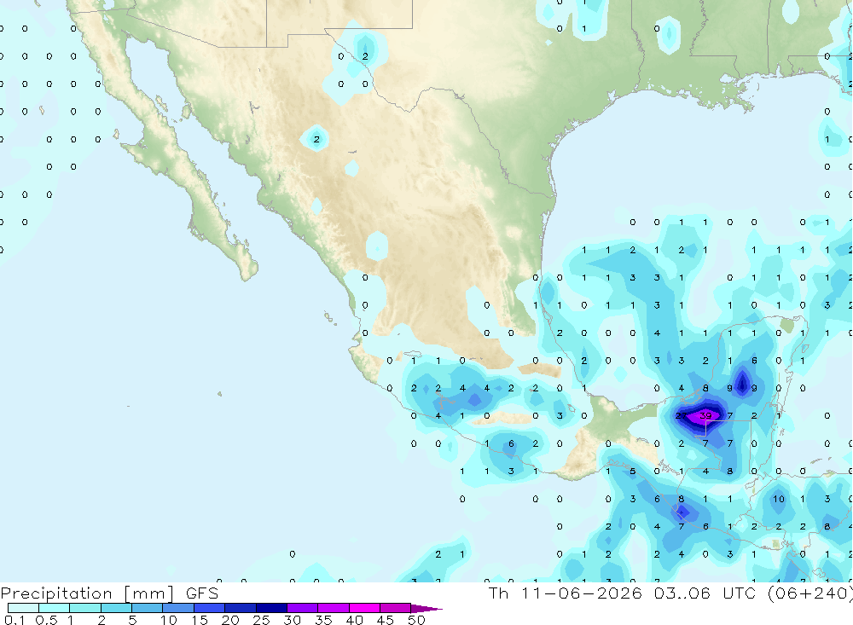Click the "(06+240)" forecast offset text
The height and width of the screenshot is (625, 853).
[810, 593]
